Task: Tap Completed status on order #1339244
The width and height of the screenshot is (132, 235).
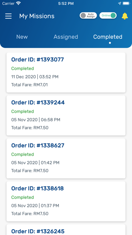Action: (23, 111)
